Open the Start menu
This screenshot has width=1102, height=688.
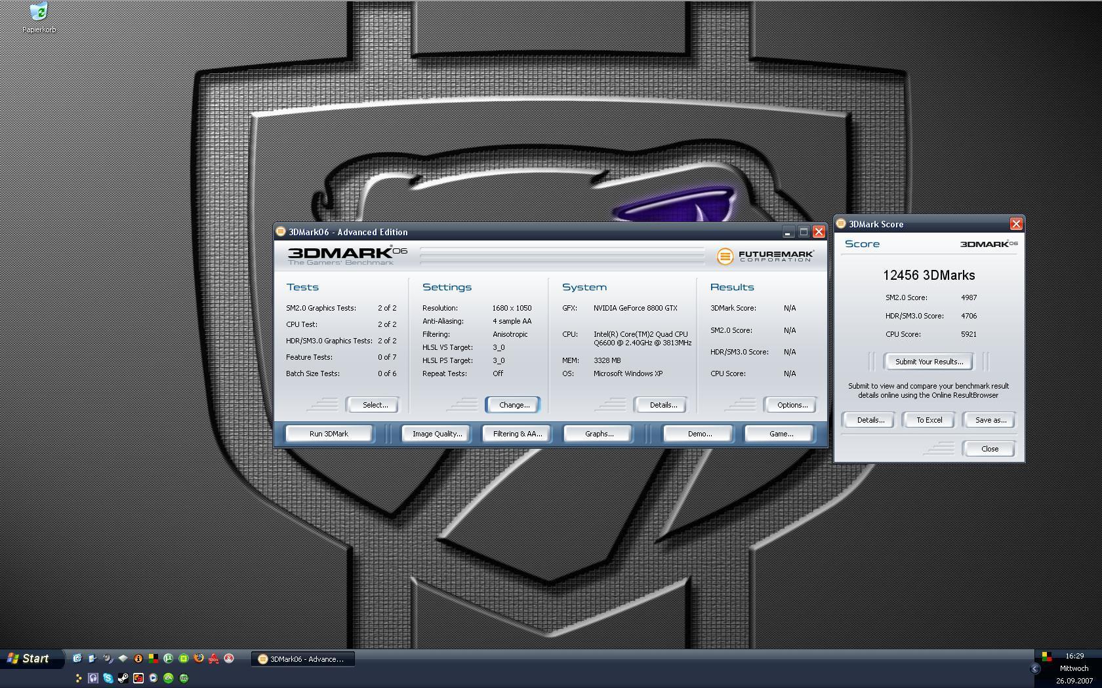[31, 659]
